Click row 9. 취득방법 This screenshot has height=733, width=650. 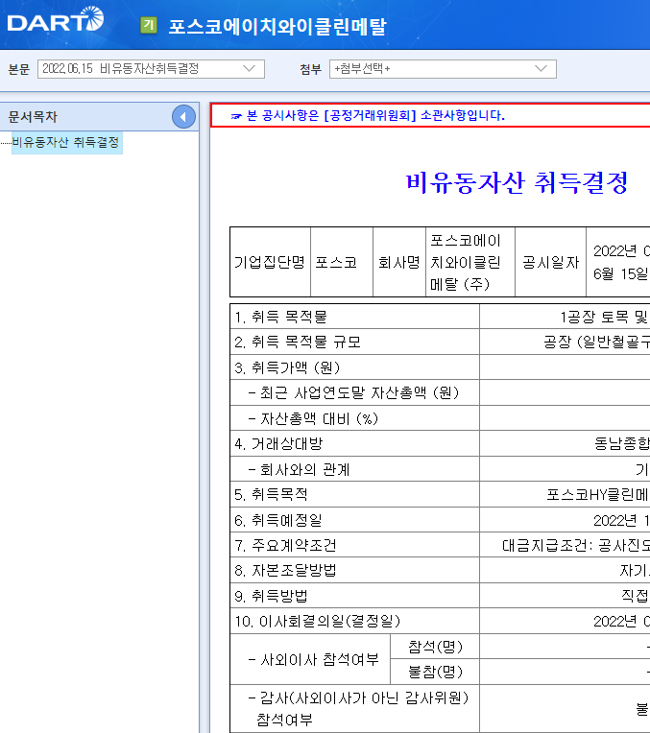pos(354,596)
